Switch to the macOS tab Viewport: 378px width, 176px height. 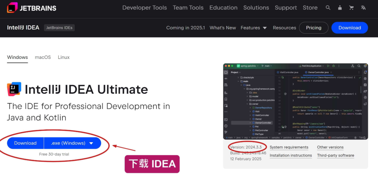pyautogui.click(x=43, y=57)
